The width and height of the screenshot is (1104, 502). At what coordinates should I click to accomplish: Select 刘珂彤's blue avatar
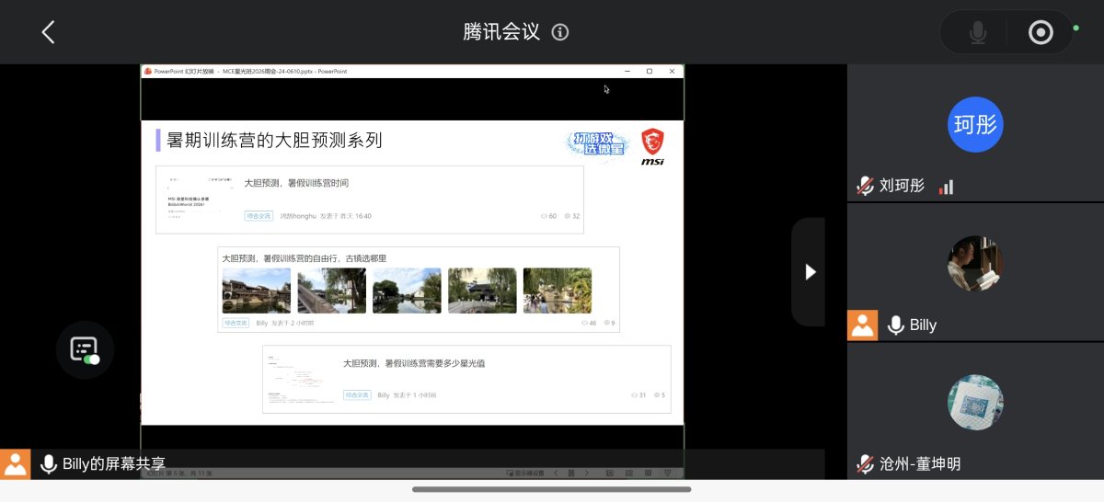pos(975,124)
